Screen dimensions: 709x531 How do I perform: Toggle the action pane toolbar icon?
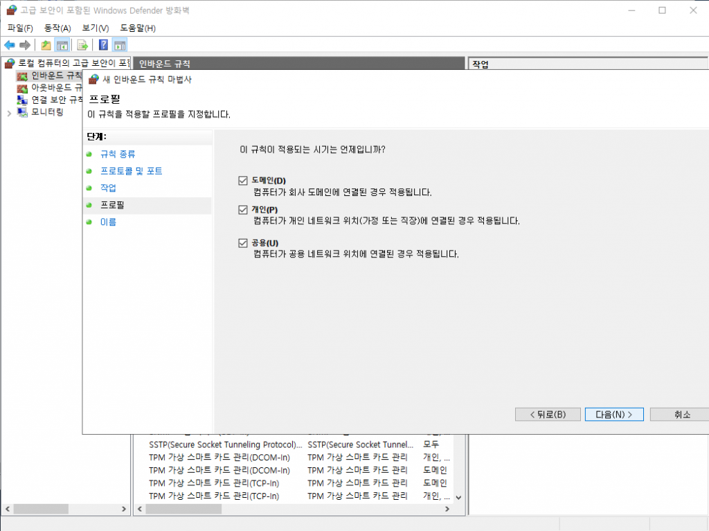(120, 45)
